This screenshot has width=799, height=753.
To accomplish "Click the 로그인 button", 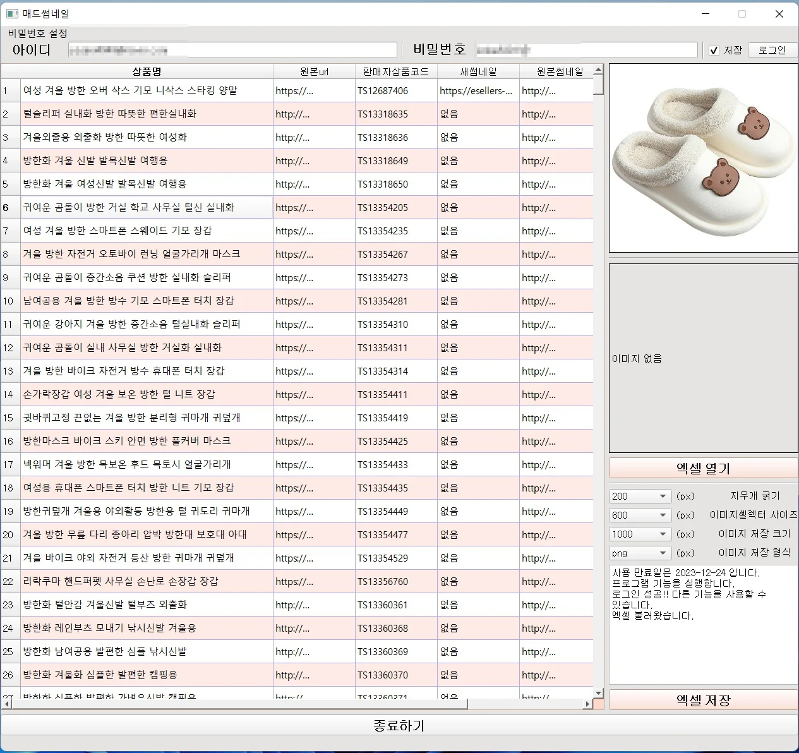I will [772, 50].
